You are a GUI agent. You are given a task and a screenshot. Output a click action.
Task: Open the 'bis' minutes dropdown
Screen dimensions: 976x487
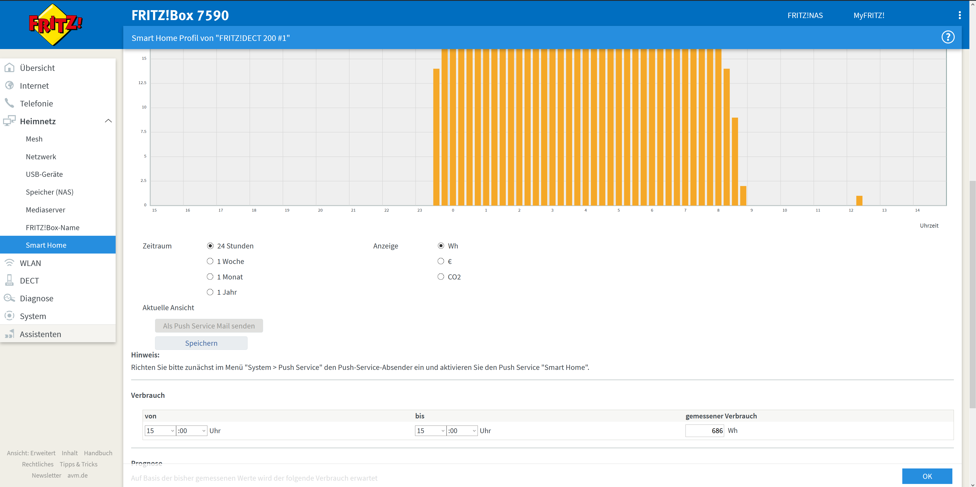(462, 431)
